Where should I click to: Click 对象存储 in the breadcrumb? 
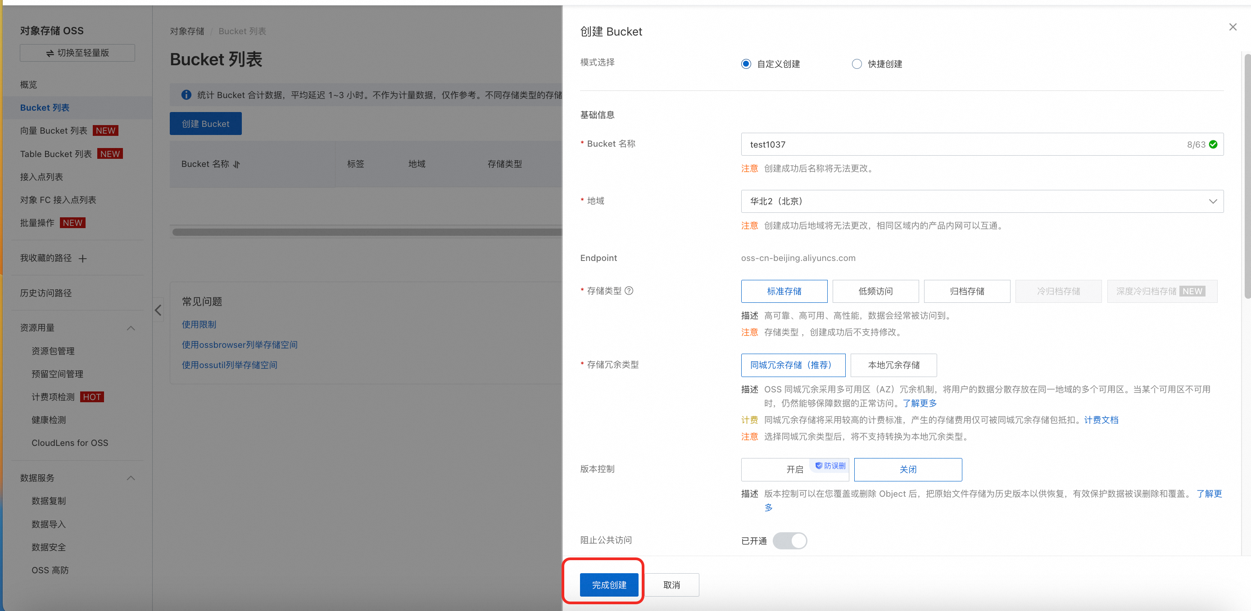tap(187, 31)
